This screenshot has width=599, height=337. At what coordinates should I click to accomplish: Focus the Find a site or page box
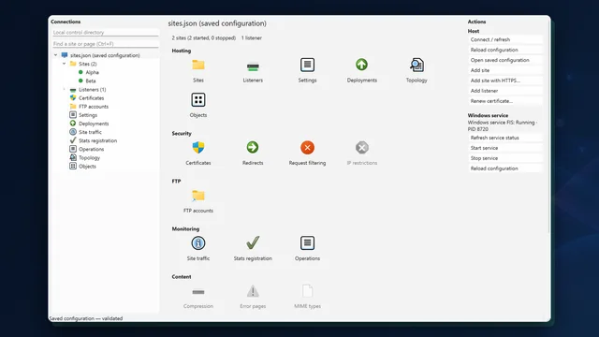[x=106, y=44]
